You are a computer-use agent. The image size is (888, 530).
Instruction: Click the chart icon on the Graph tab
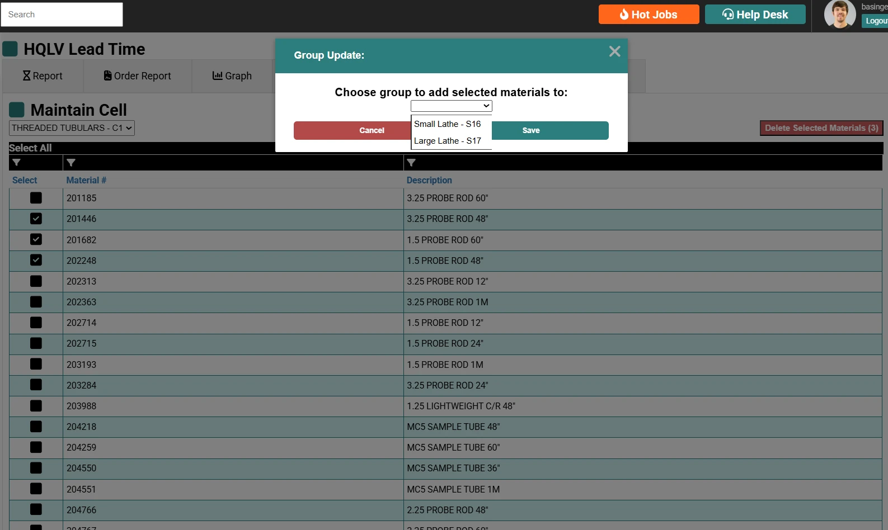(217, 75)
